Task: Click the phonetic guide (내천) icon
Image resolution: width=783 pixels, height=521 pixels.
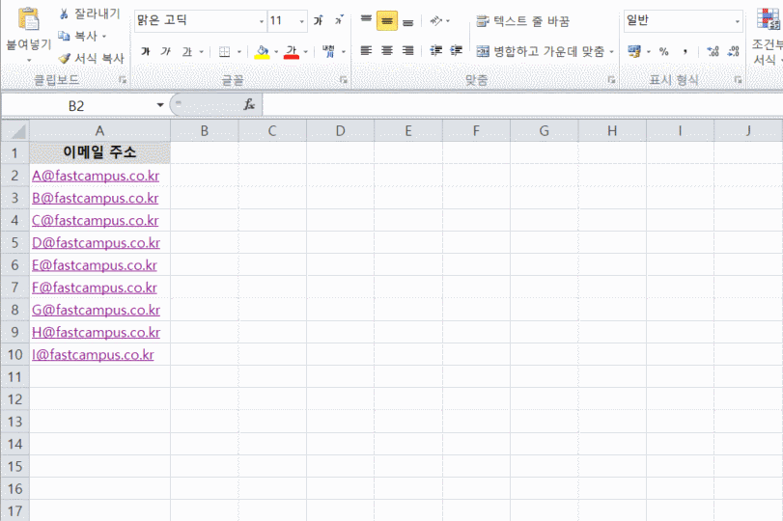Action: click(328, 51)
